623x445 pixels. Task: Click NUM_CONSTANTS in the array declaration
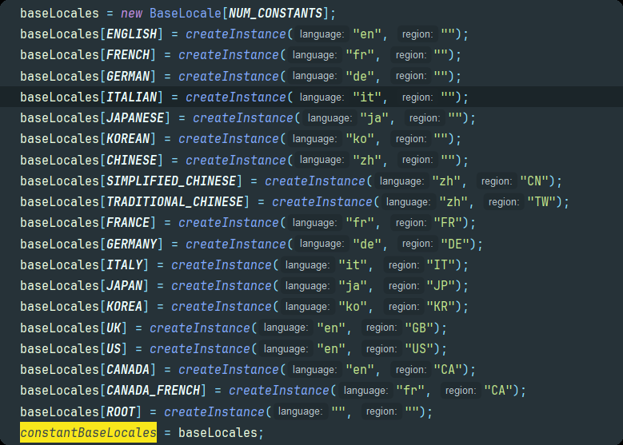pyautogui.click(x=275, y=13)
